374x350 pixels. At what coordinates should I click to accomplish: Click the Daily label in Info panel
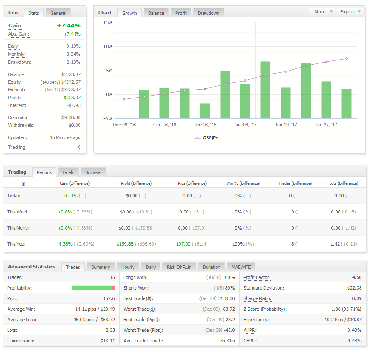[14, 46]
